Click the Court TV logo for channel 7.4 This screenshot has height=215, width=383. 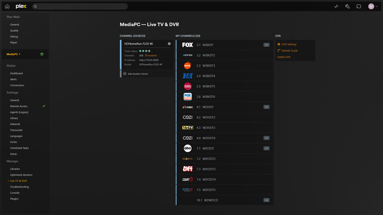[188, 179]
